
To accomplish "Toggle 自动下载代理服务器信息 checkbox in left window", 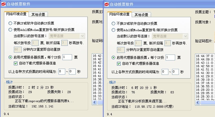I will [x=16, y=63].
